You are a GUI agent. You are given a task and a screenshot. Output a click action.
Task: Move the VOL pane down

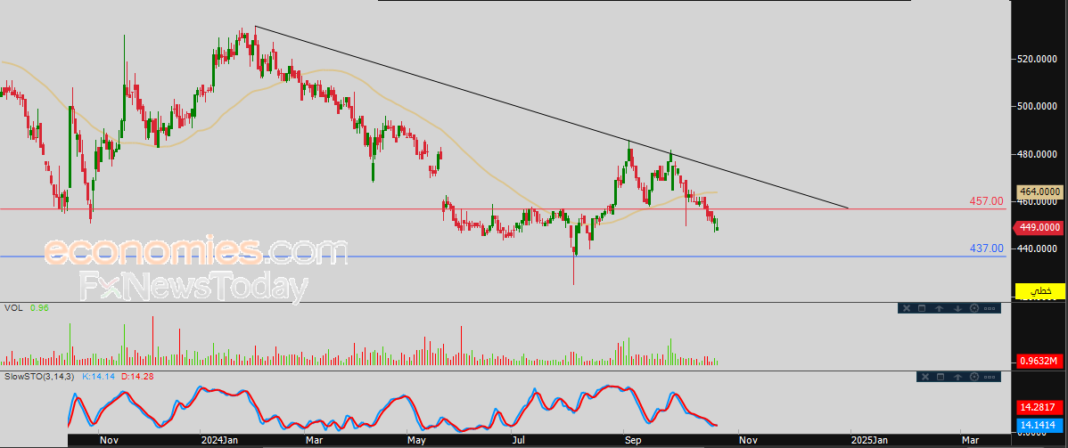click(x=957, y=308)
